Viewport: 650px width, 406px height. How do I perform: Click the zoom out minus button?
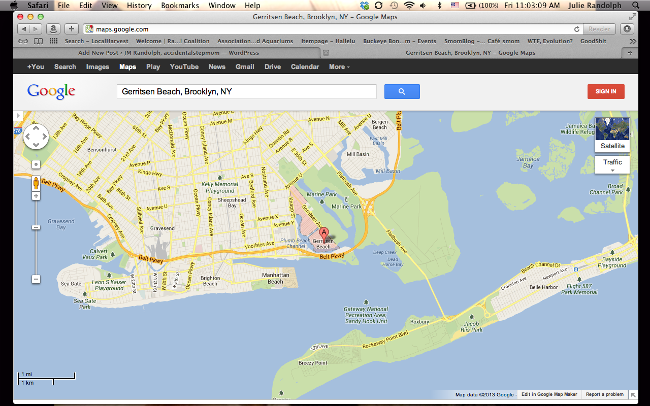36,279
